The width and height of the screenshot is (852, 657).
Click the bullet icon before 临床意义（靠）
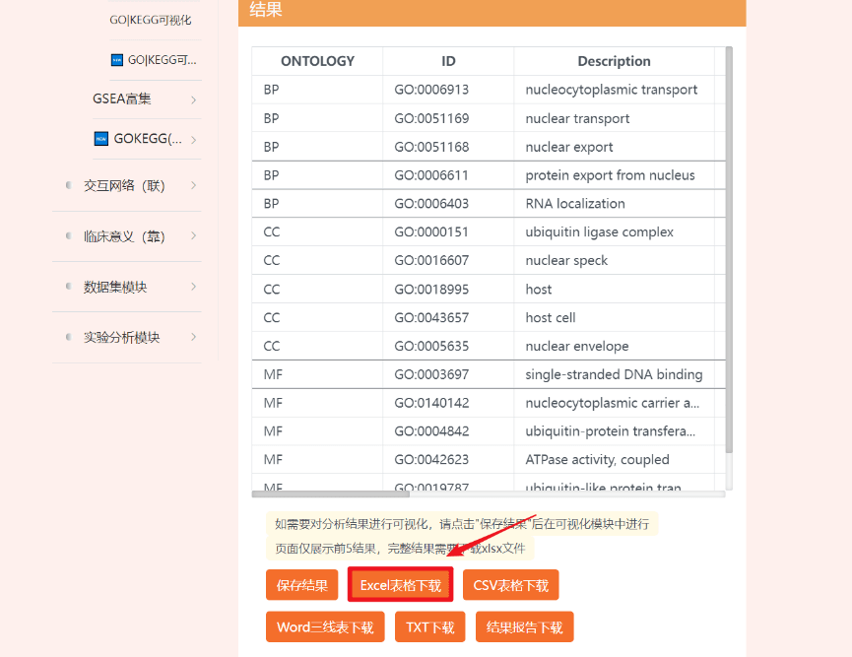pyautogui.click(x=68, y=236)
